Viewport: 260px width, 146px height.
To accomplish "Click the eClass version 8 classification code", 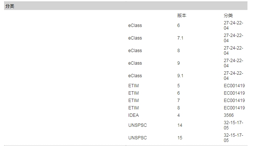I will pyautogui.click(x=233, y=51).
